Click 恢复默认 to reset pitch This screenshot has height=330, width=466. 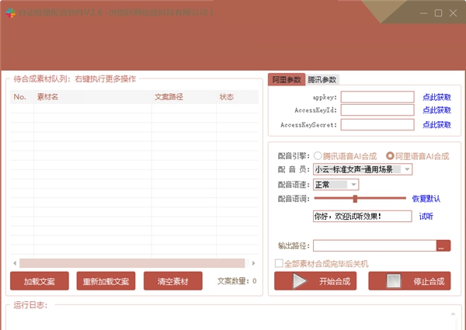pos(426,199)
